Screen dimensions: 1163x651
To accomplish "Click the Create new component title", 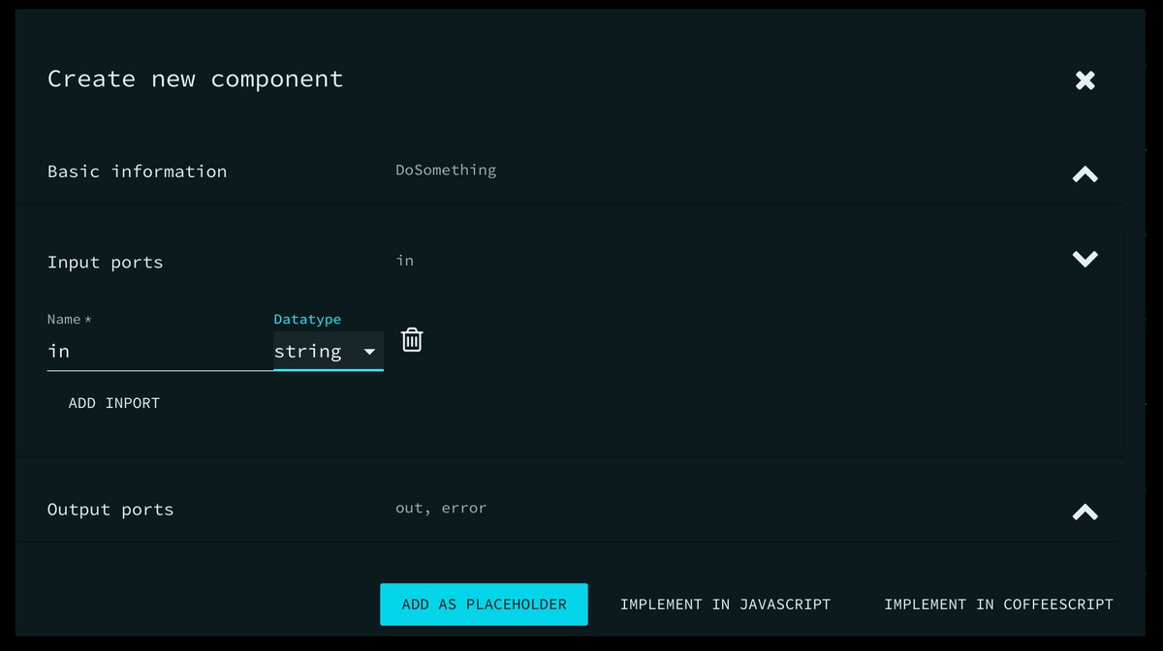I will point(194,79).
